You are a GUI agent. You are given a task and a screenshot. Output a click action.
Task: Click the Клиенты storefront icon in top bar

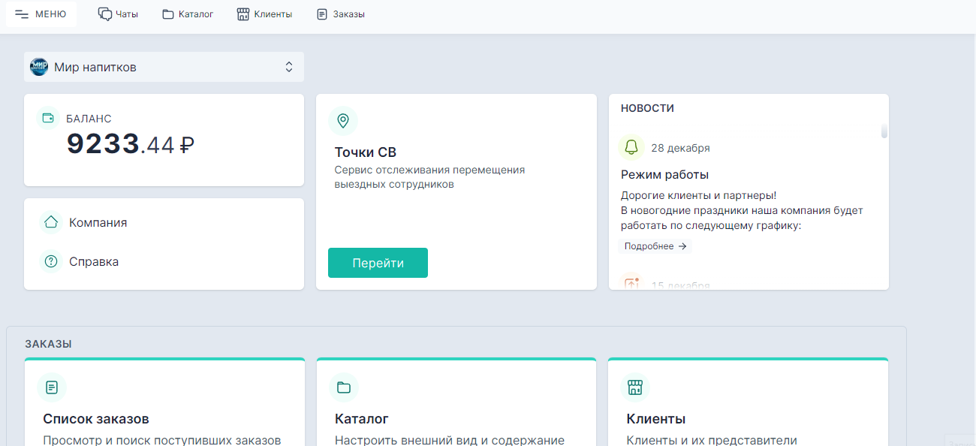pos(242,13)
